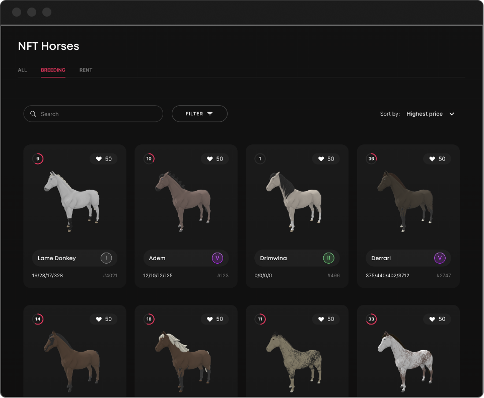Screen dimensions: 484x398
Task: Click the NFT Horses page title
Action: click(x=48, y=46)
